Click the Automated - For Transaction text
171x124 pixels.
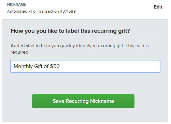coord(41,11)
